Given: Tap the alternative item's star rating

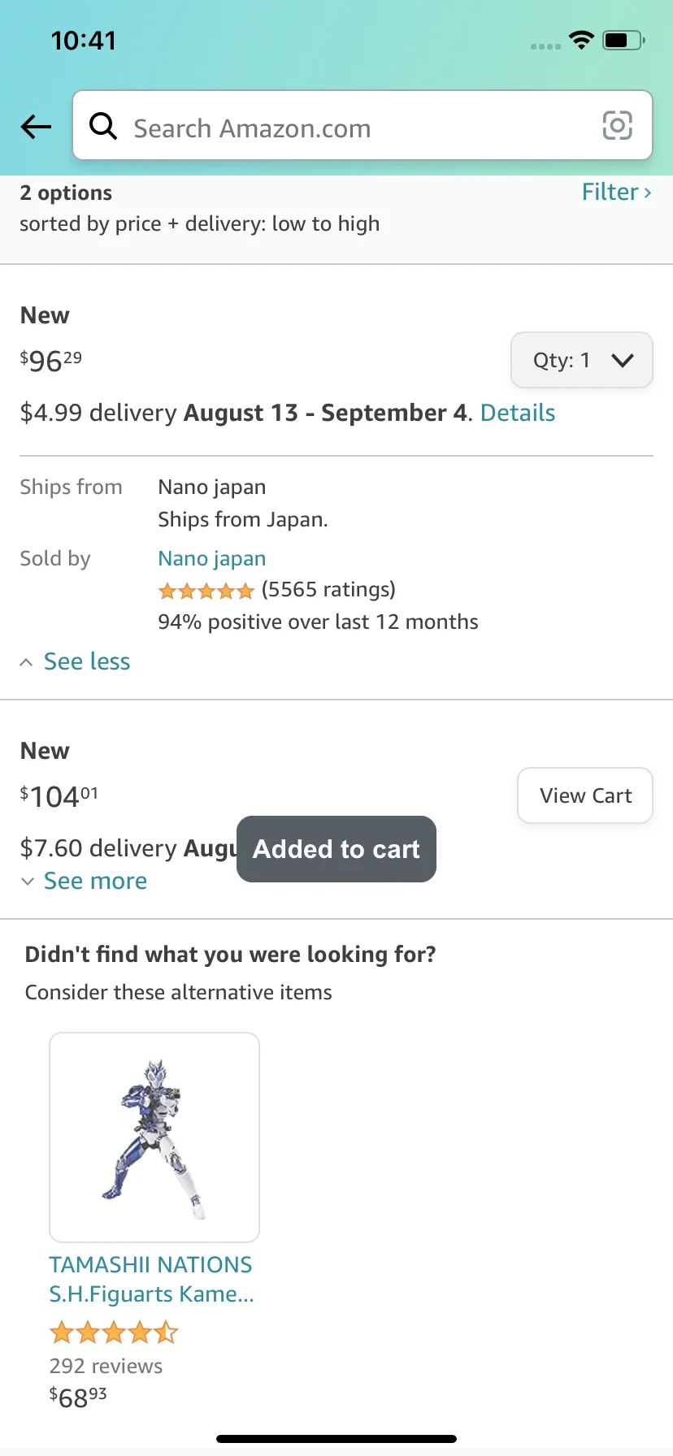Looking at the screenshot, I should click(114, 1332).
